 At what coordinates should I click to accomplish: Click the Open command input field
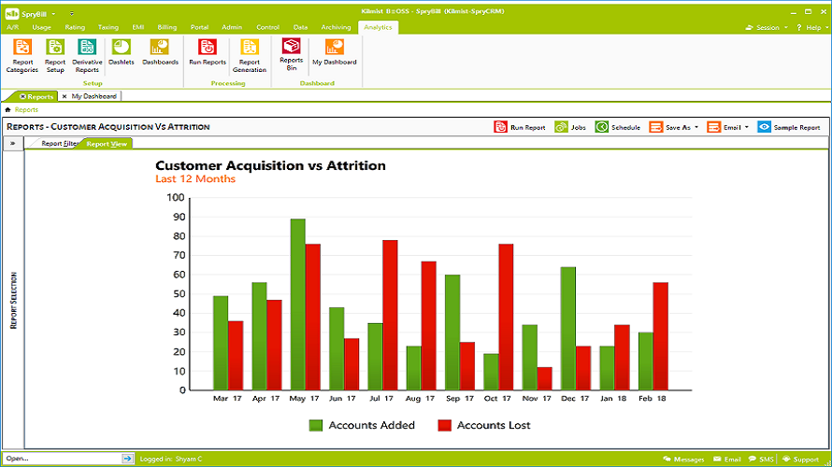62,459
